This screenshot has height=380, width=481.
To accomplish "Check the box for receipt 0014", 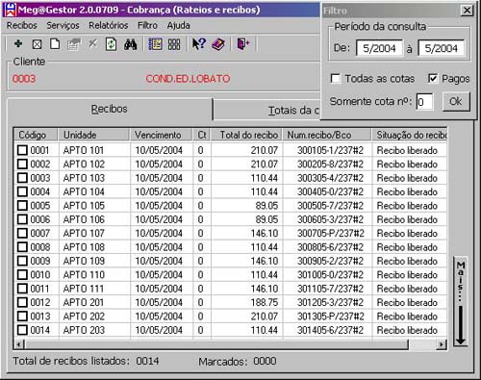I will (22, 330).
